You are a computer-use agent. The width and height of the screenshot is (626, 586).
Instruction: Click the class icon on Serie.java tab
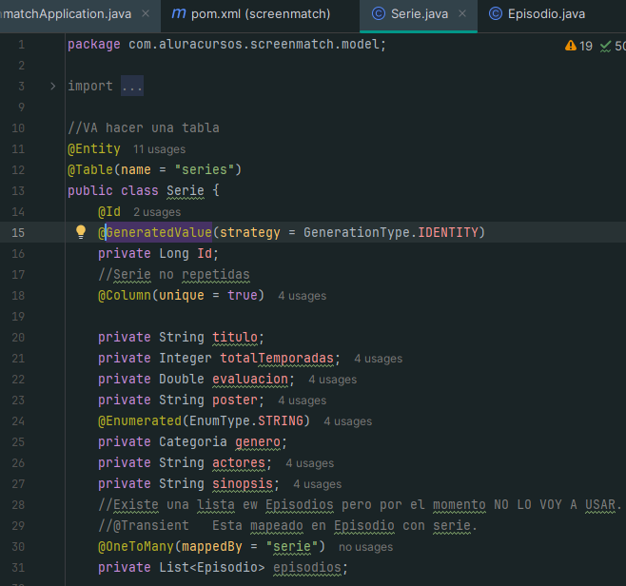coord(379,14)
